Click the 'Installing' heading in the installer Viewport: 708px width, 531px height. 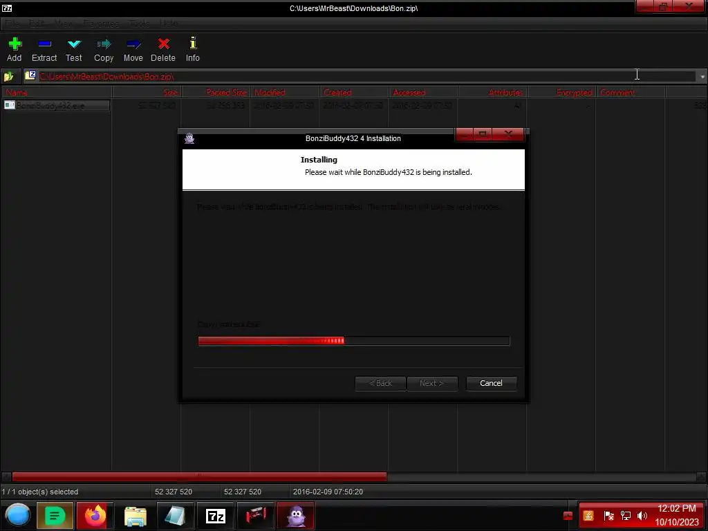[x=319, y=160]
